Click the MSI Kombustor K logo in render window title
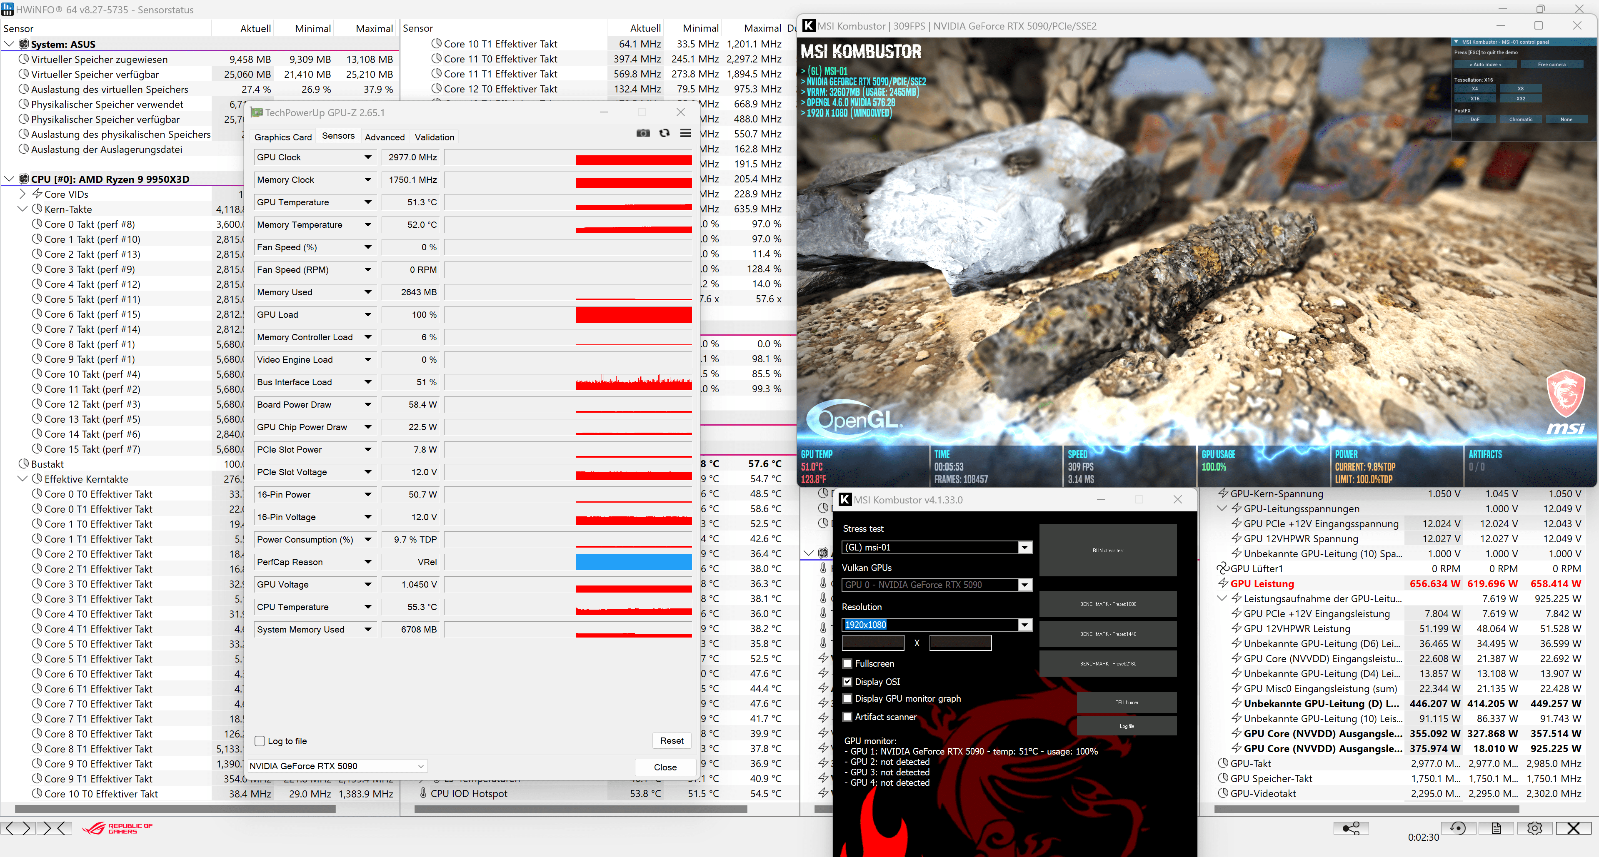This screenshot has height=857, width=1599. [x=808, y=25]
